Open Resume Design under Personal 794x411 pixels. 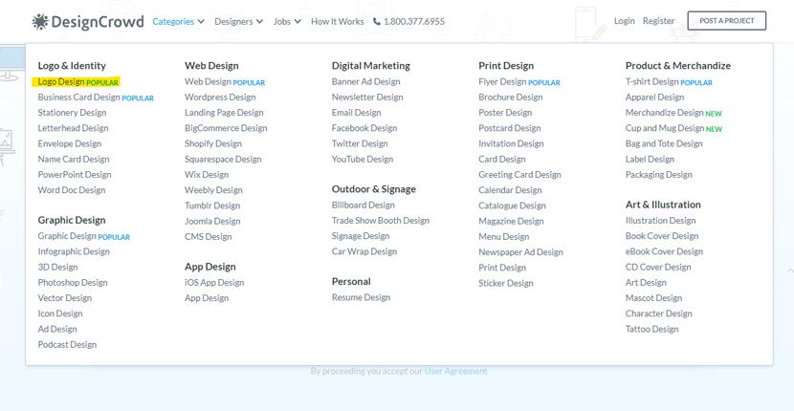click(361, 297)
